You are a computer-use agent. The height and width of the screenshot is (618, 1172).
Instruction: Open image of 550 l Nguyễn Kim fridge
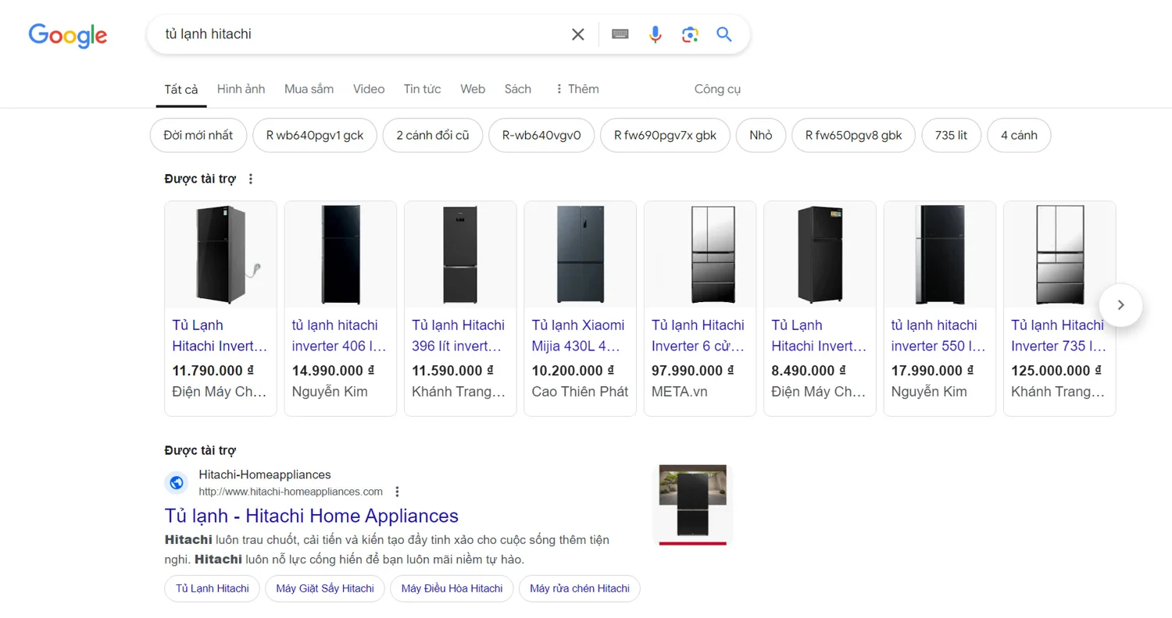click(x=940, y=254)
